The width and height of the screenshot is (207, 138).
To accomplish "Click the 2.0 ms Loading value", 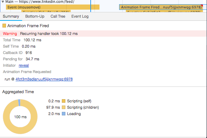I will [54, 114].
